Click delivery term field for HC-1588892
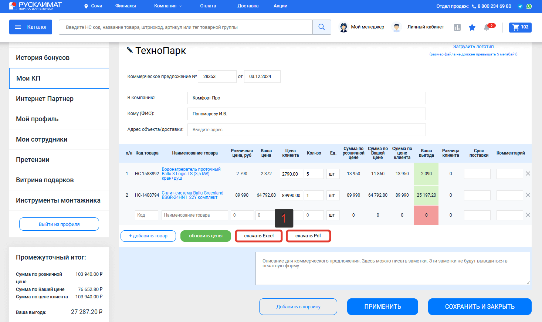The width and height of the screenshot is (542, 322). 477,174
